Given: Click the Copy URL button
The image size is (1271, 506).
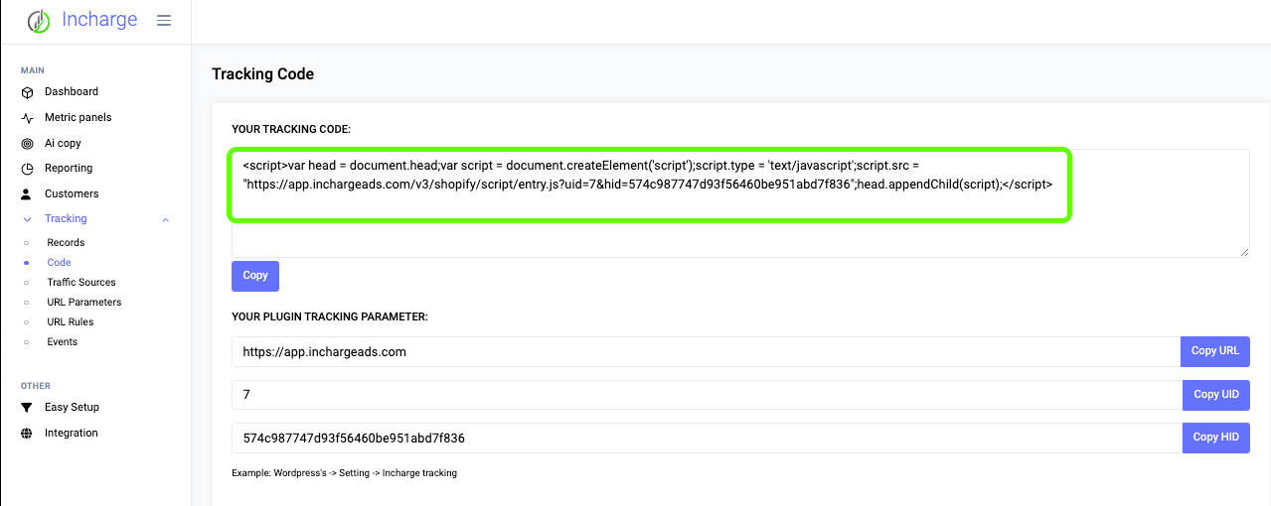Looking at the screenshot, I should tap(1215, 351).
